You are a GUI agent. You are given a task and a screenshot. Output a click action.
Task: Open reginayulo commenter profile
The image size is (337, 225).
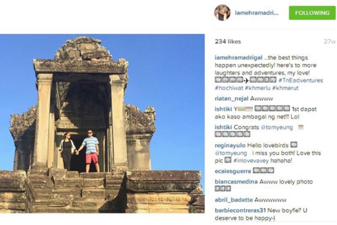(230, 145)
